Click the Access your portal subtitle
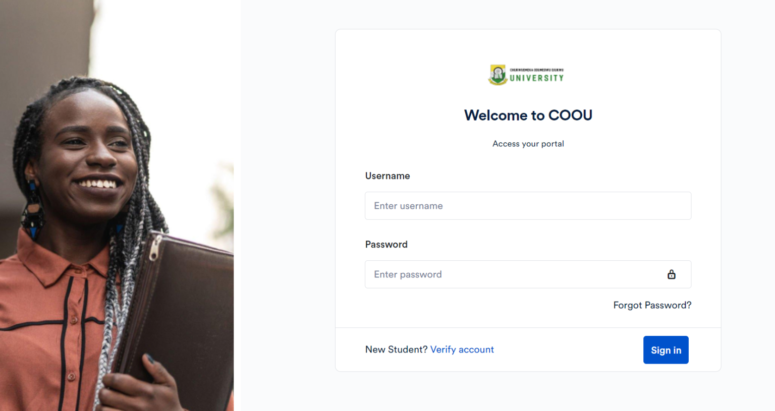Image resolution: width=775 pixels, height=411 pixels. coord(528,144)
